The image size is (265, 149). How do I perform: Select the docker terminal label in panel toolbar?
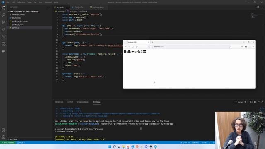[238, 102]
